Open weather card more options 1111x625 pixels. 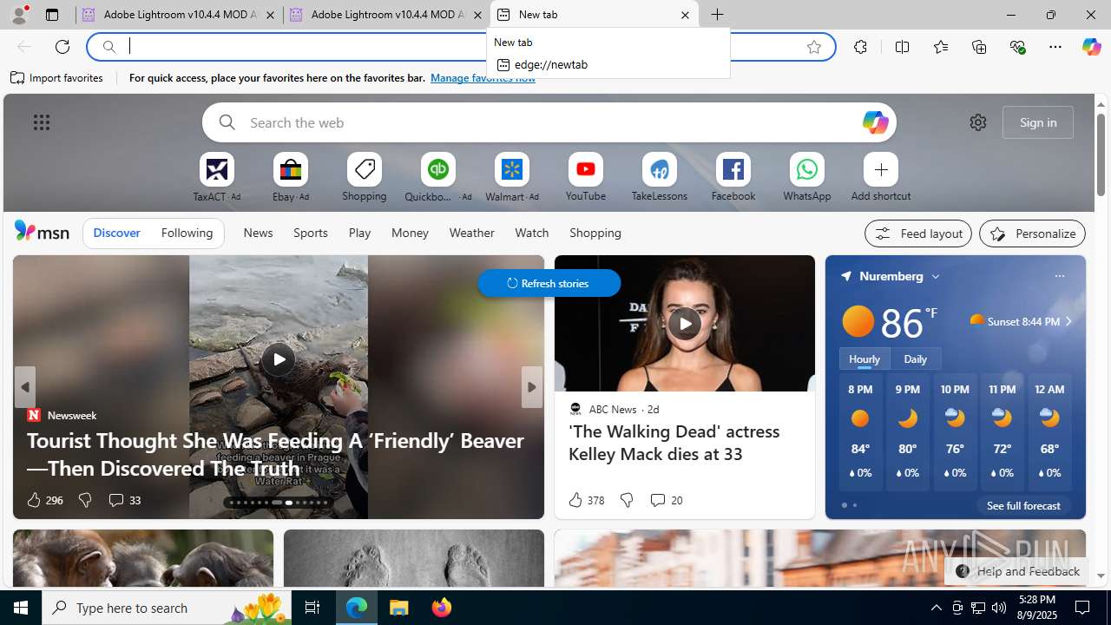(x=1059, y=276)
